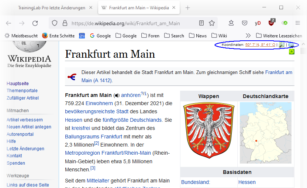Image resolution: width=307 pixels, height=188 pixels.
Task: Open the coordinates link 50° 7′ N, 8° 41′ O
Action: tap(260, 45)
